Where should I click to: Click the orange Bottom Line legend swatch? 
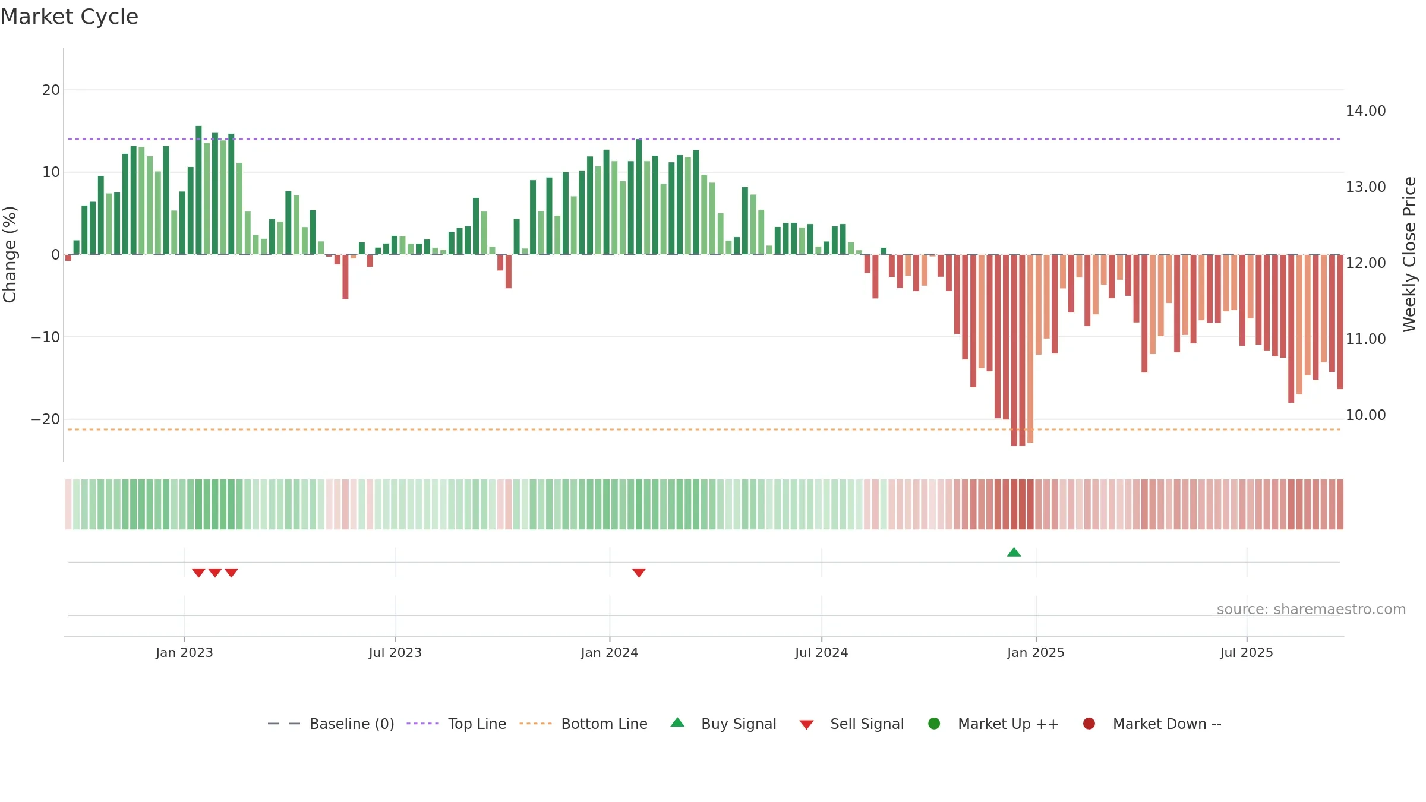tap(535, 724)
